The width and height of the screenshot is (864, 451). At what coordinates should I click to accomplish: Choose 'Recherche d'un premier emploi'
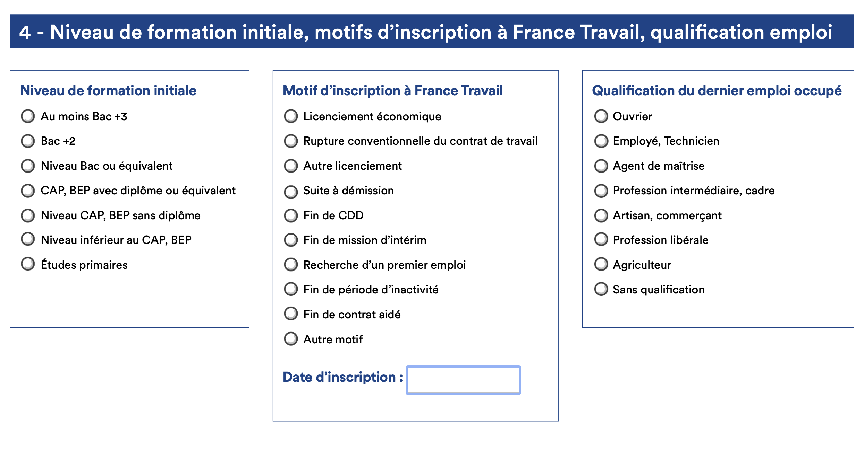pyautogui.click(x=291, y=264)
